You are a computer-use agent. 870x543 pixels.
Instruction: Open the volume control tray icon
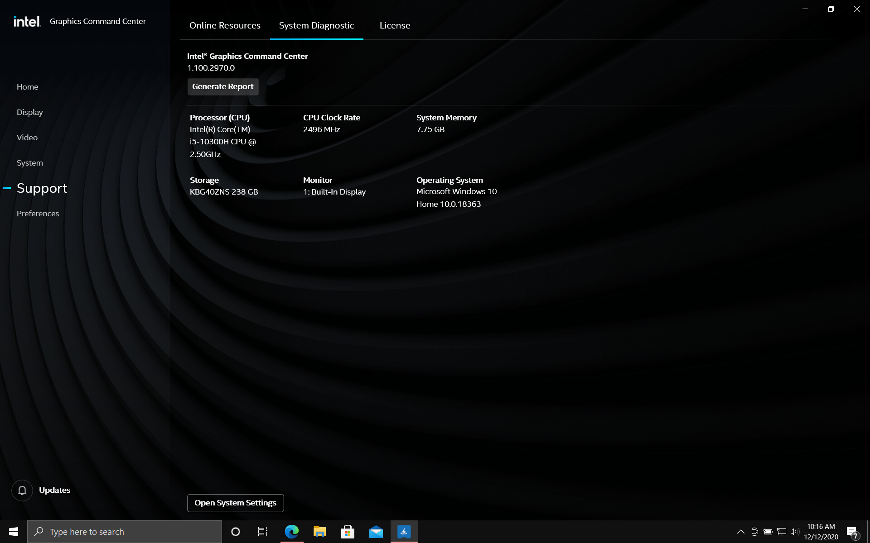point(795,532)
